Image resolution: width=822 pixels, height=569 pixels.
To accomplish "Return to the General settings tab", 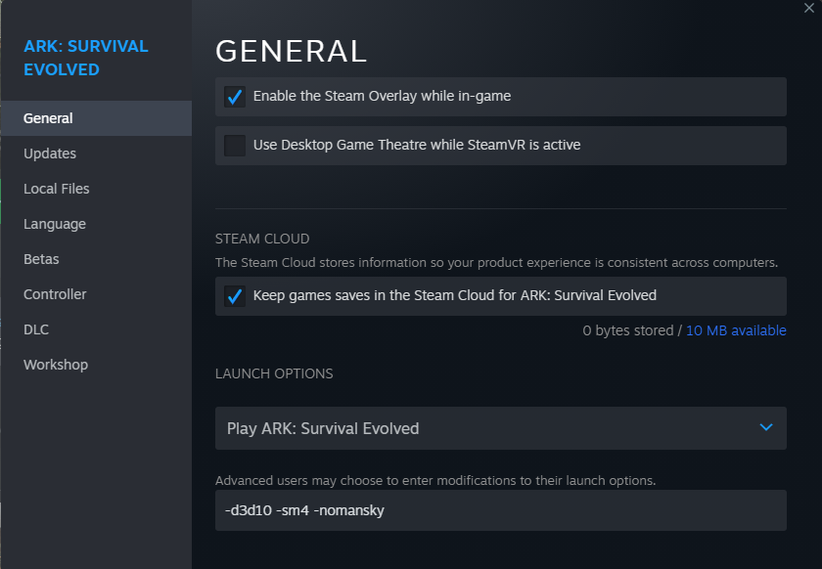I will (48, 117).
